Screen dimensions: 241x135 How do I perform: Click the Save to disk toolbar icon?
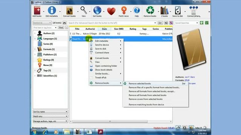click(x=178, y=12)
